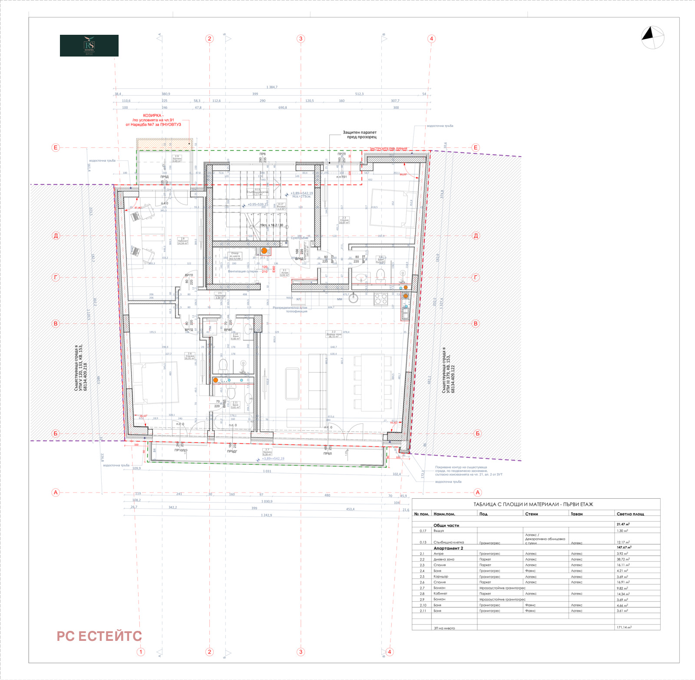The width and height of the screenshot is (695, 680).
Task: Click the four-burner kitchen hob symbol
Action: point(381,299)
